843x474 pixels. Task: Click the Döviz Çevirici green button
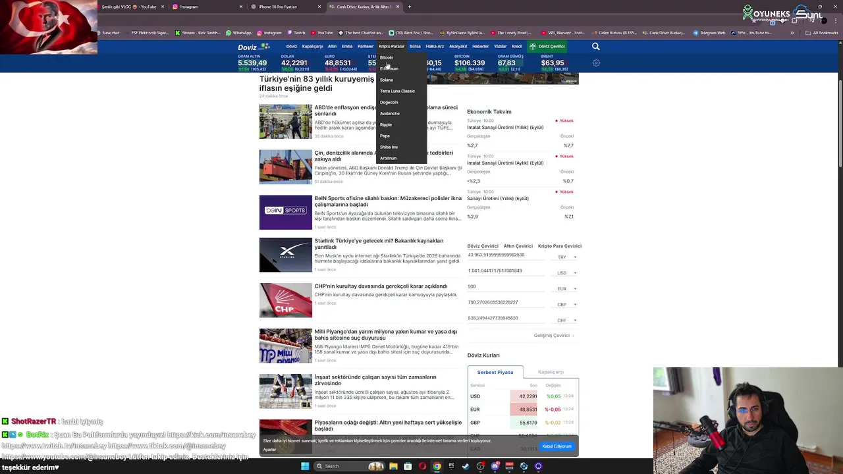pos(547,46)
